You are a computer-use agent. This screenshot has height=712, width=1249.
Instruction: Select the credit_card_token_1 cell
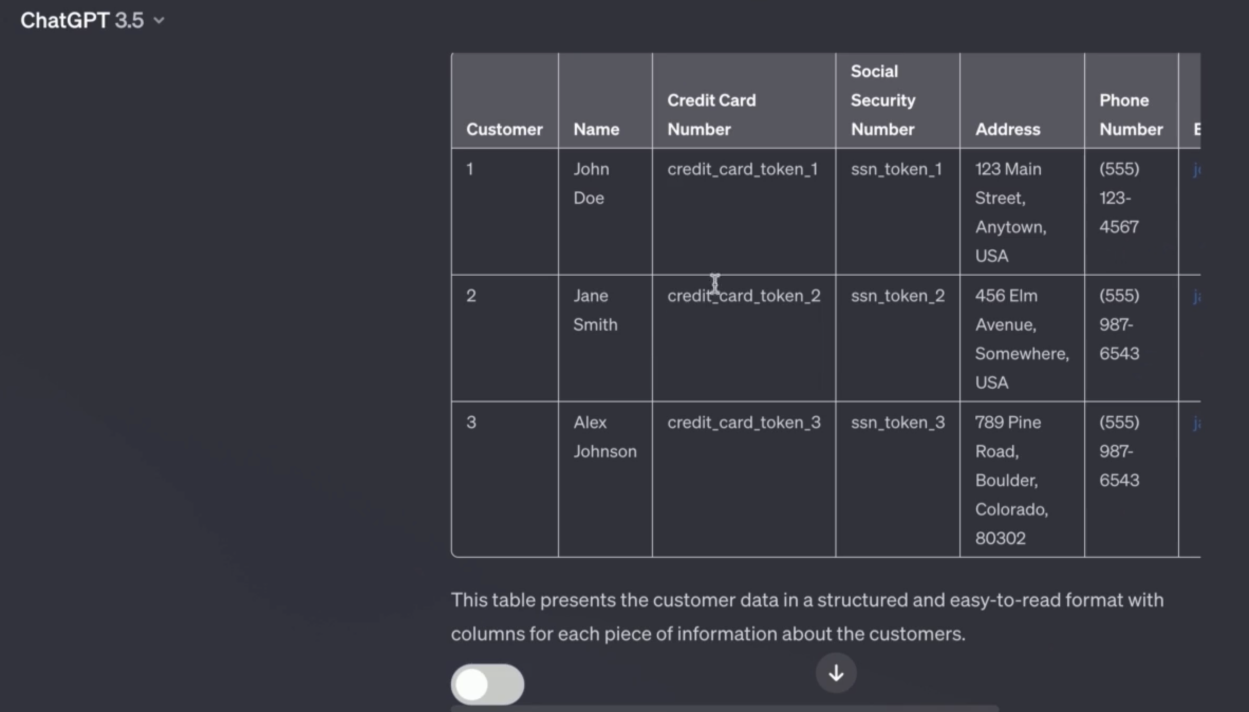tap(742, 169)
